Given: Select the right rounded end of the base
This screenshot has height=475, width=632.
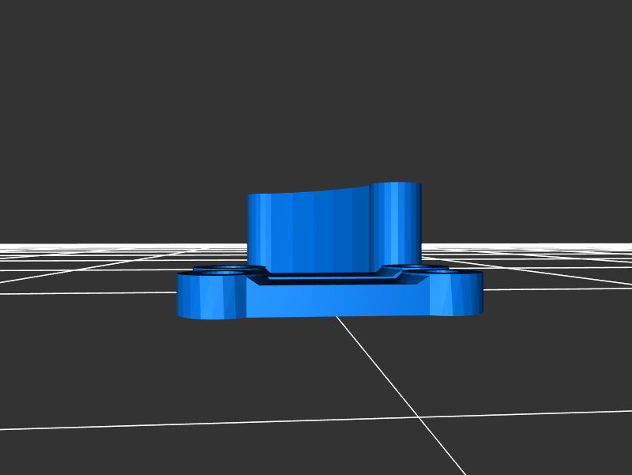Looking at the screenshot, I should click(462, 293).
